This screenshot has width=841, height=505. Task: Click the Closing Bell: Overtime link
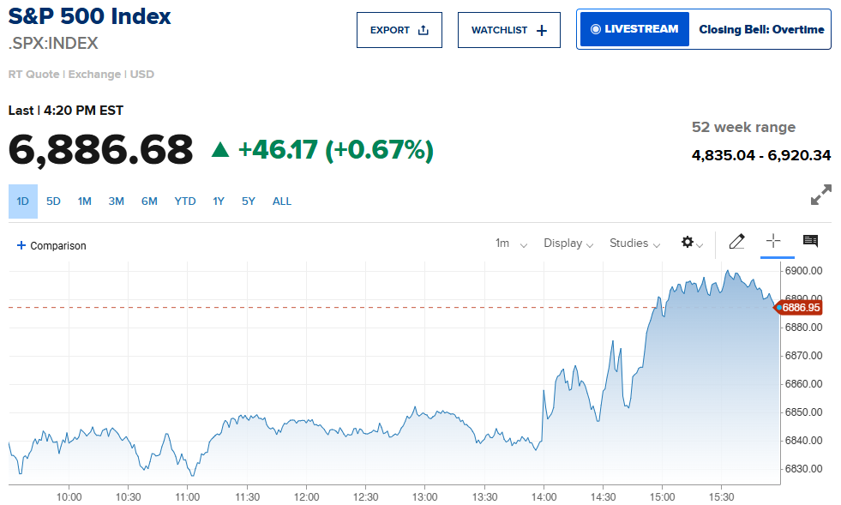[761, 29]
